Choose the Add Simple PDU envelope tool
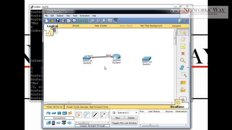 pos(183,83)
